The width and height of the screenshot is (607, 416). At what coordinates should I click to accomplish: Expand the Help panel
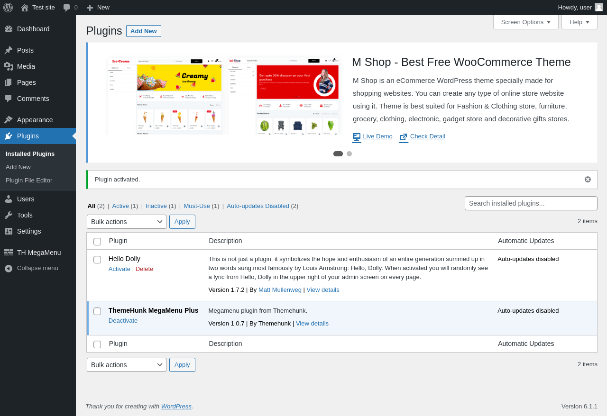[579, 22]
